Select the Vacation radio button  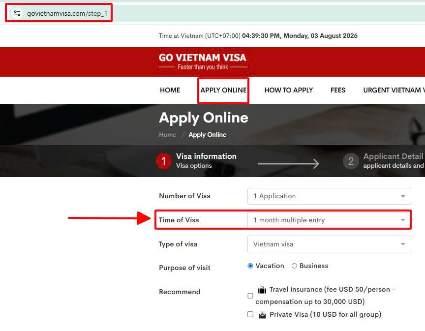[x=250, y=266]
